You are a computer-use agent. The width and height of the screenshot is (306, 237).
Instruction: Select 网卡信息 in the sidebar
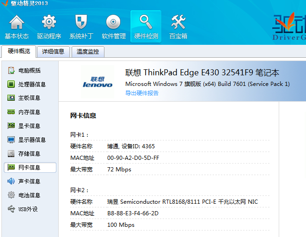[x=30, y=167]
